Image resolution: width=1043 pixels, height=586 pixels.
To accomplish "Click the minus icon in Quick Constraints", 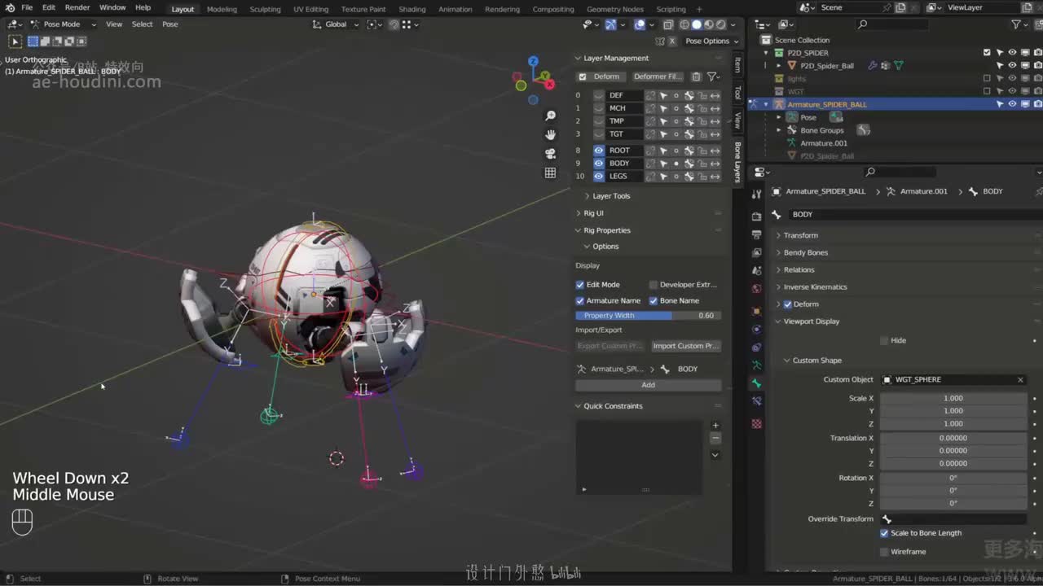I will click(715, 439).
